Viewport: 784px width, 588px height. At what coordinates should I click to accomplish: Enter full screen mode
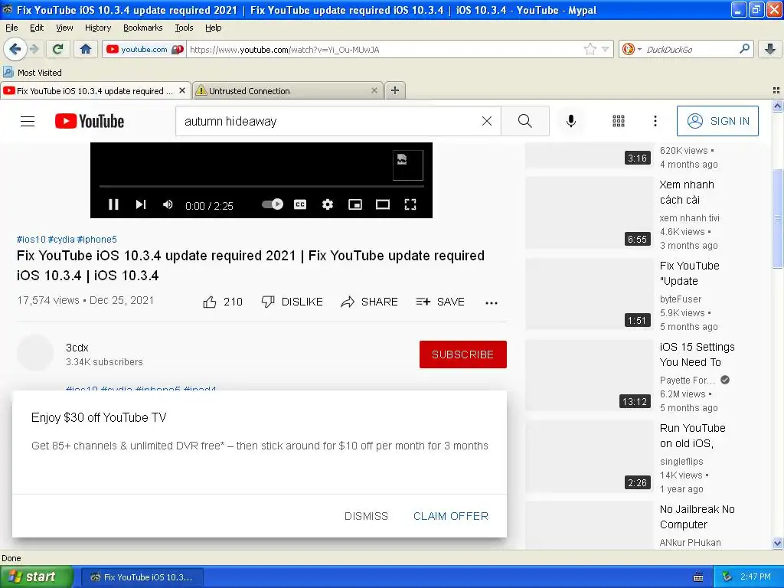(x=410, y=204)
